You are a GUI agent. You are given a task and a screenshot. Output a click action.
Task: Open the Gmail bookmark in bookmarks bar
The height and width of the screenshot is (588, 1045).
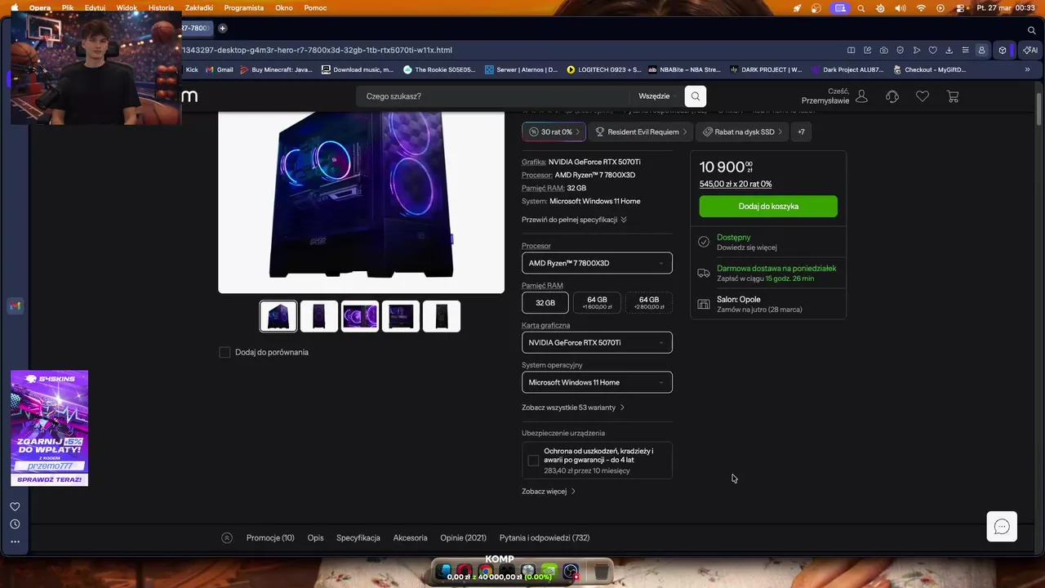click(x=219, y=69)
